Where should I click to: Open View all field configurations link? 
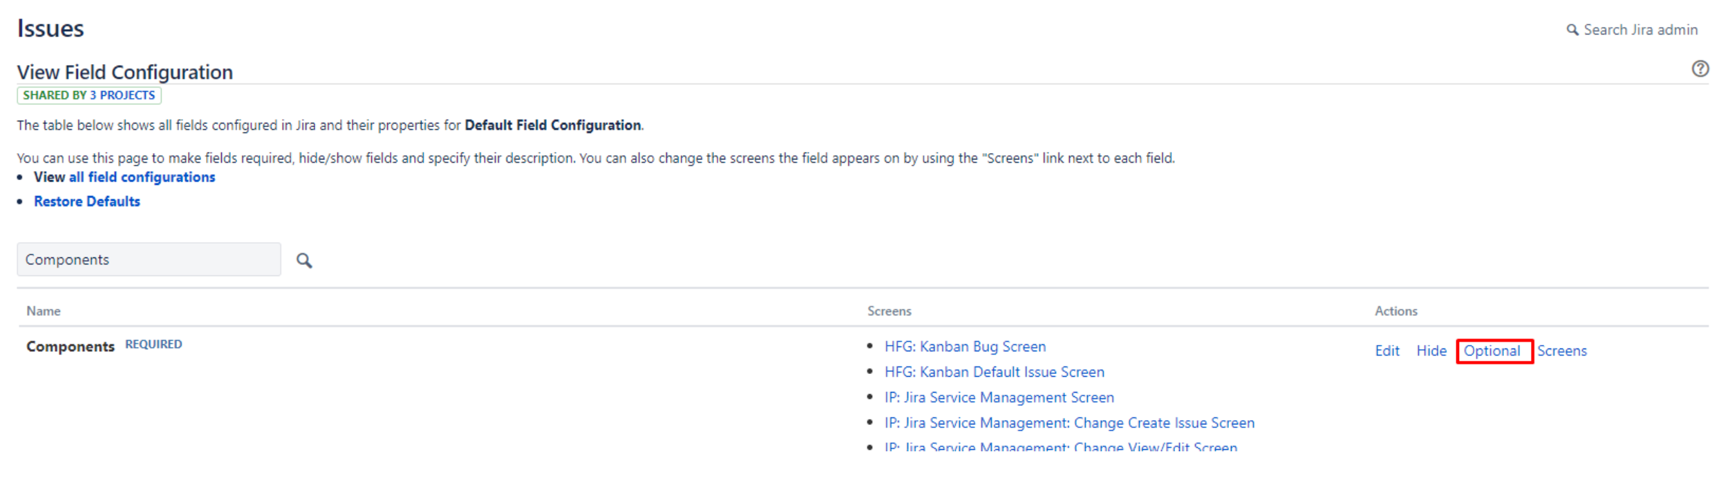[124, 177]
